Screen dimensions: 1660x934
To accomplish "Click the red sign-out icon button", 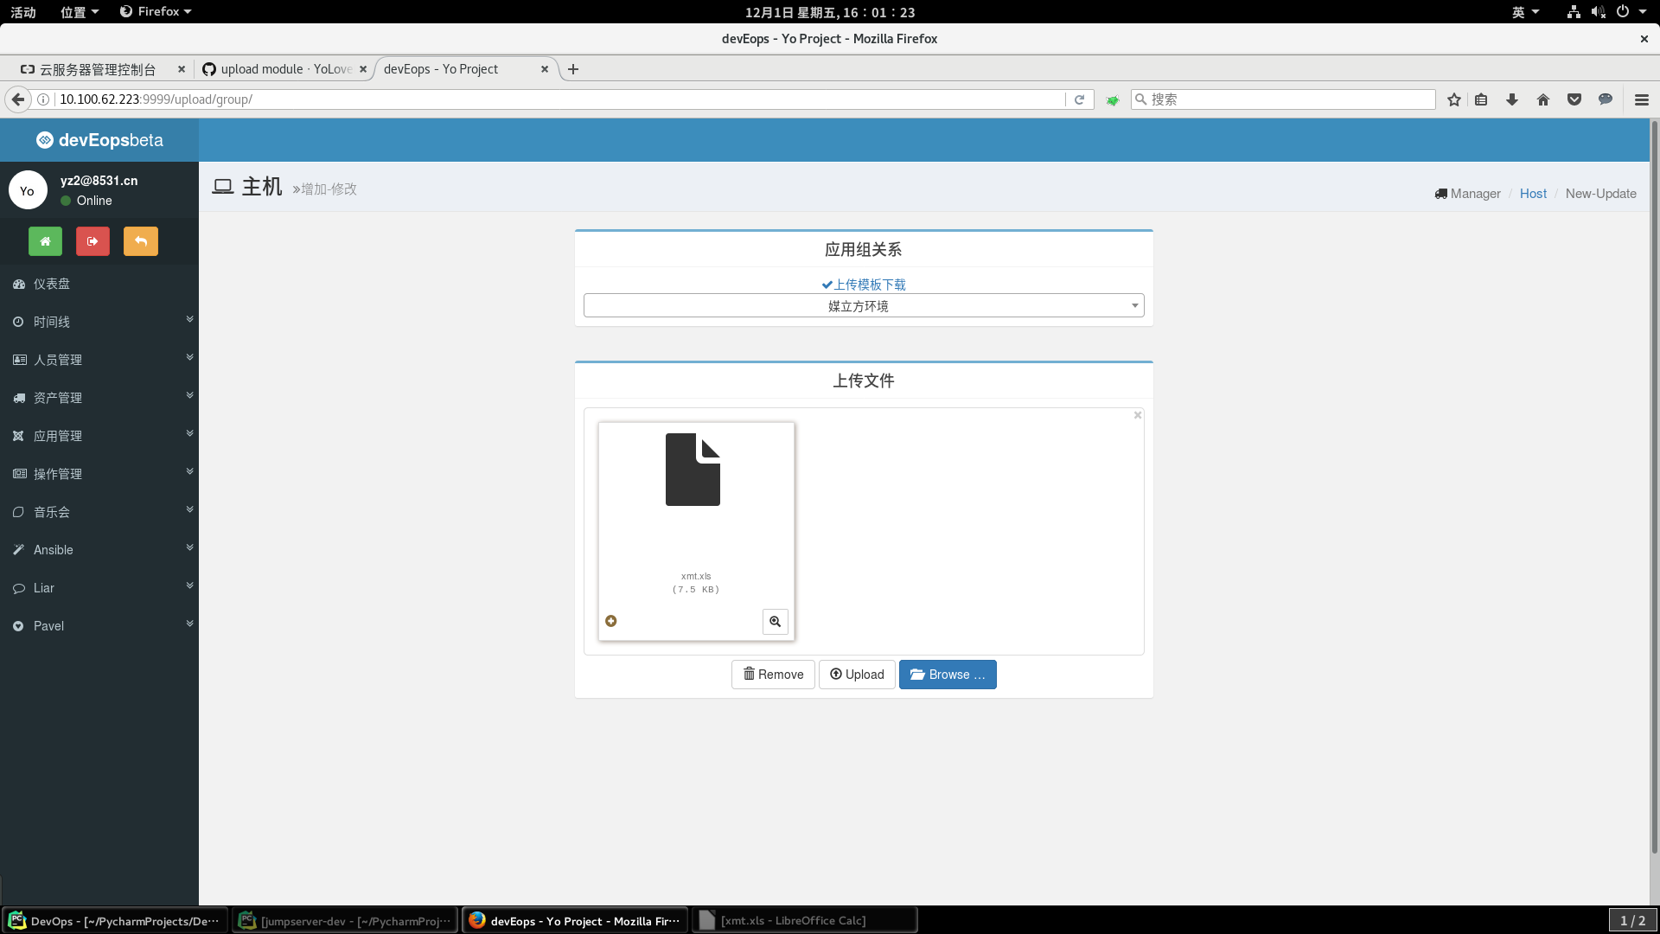I will click(x=93, y=241).
